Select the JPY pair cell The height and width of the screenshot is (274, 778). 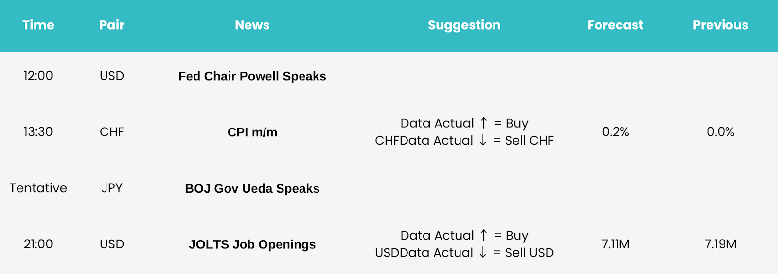click(x=112, y=188)
